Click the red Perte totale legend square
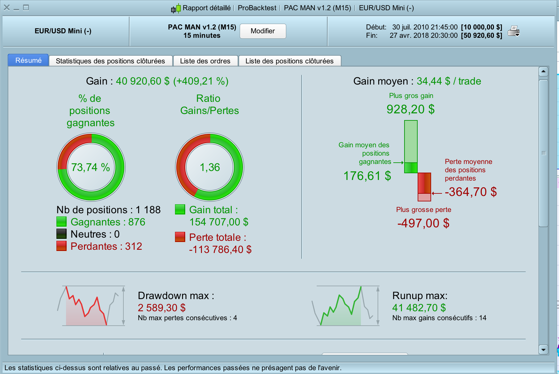Image resolution: width=559 pixels, height=374 pixels. pyautogui.click(x=180, y=237)
